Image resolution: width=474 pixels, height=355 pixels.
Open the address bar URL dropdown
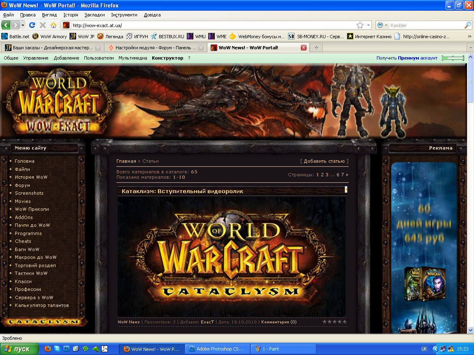[368, 25]
